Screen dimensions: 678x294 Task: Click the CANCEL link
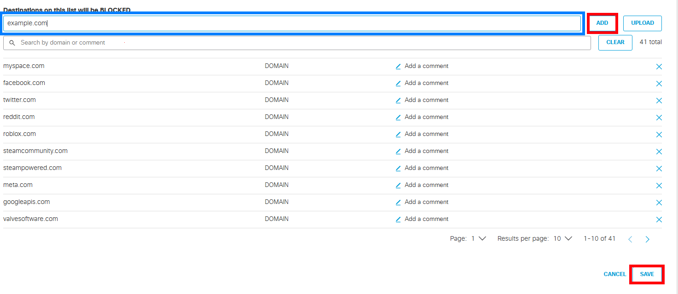(x=615, y=274)
